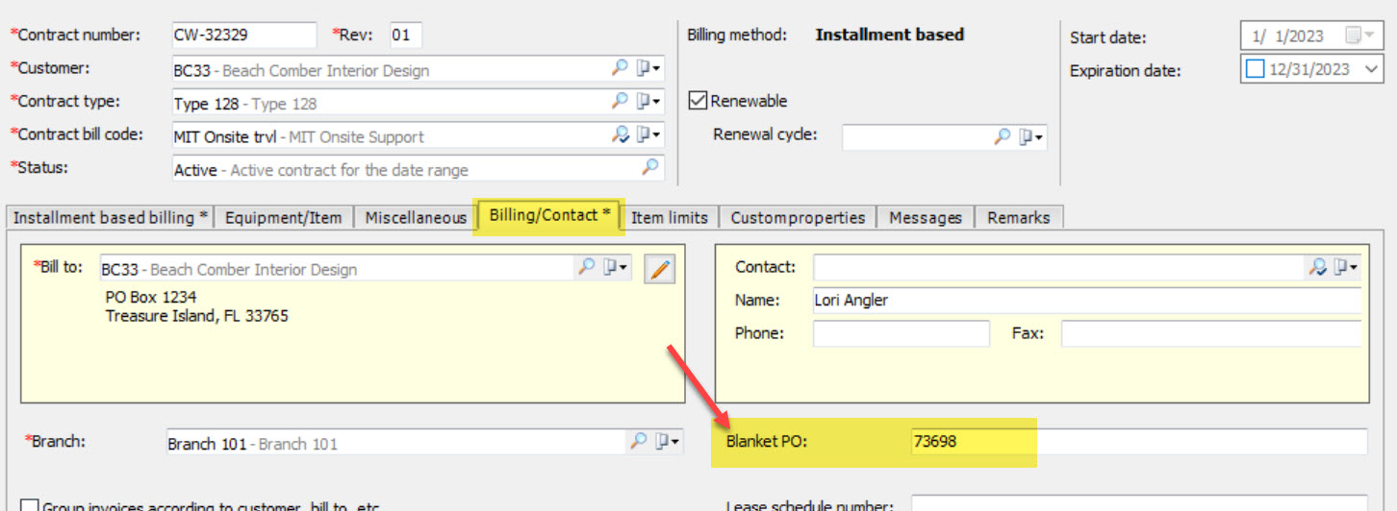Image resolution: width=1397 pixels, height=511 pixels.
Task: Click the Contract number field
Action: pos(244,36)
